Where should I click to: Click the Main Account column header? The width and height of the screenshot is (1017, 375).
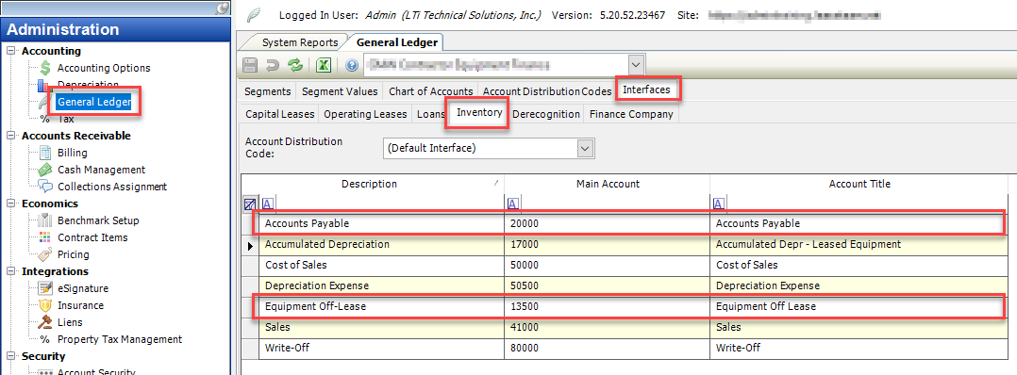608,184
